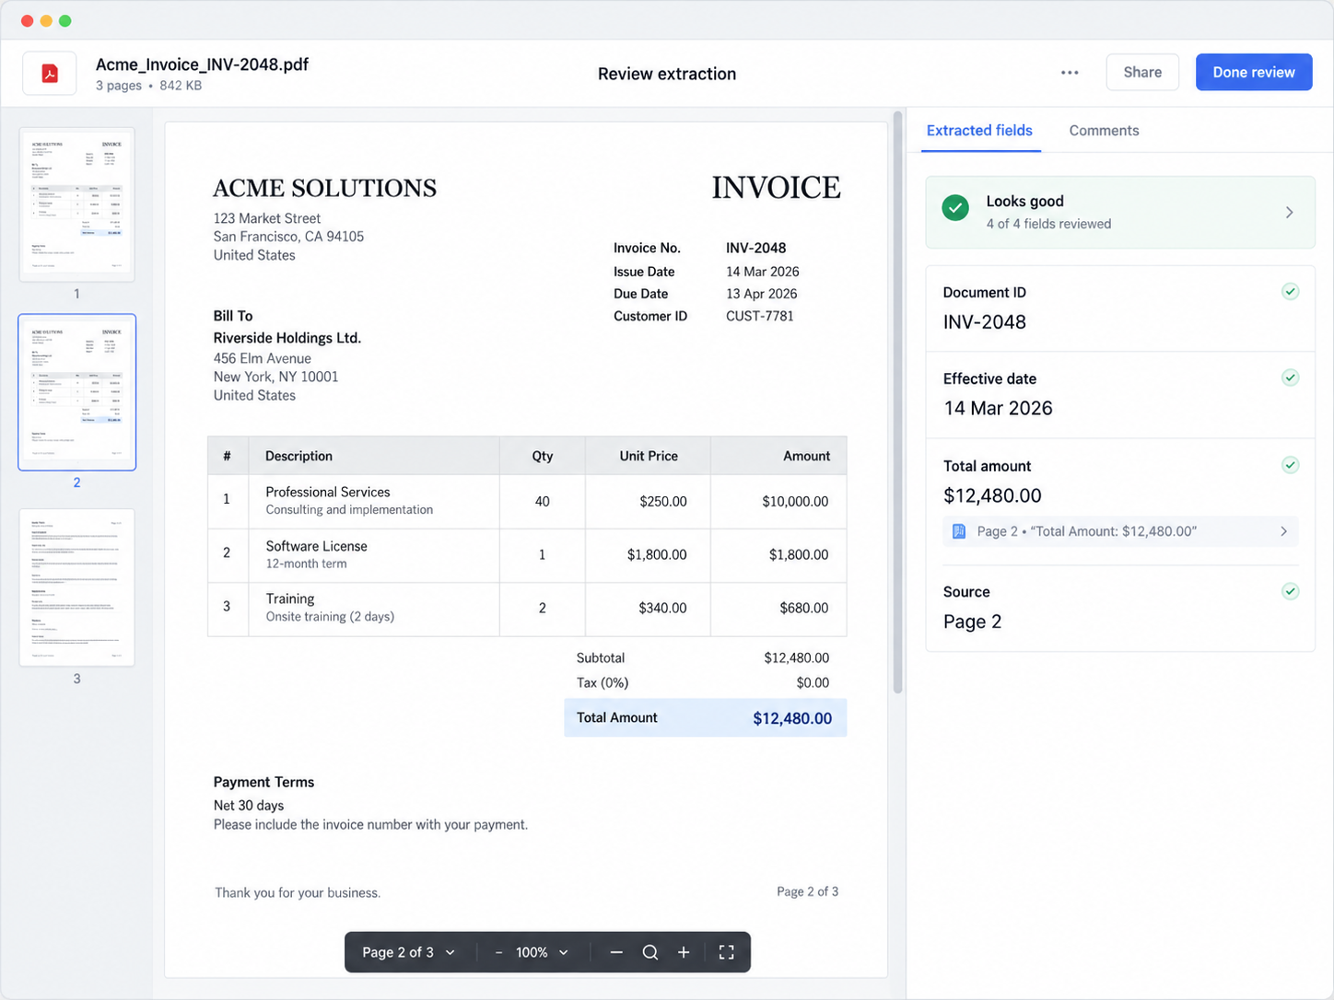Click the highlighted Total Amount row in the invoice
This screenshot has height=1000, width=1334.
[706, 718]
